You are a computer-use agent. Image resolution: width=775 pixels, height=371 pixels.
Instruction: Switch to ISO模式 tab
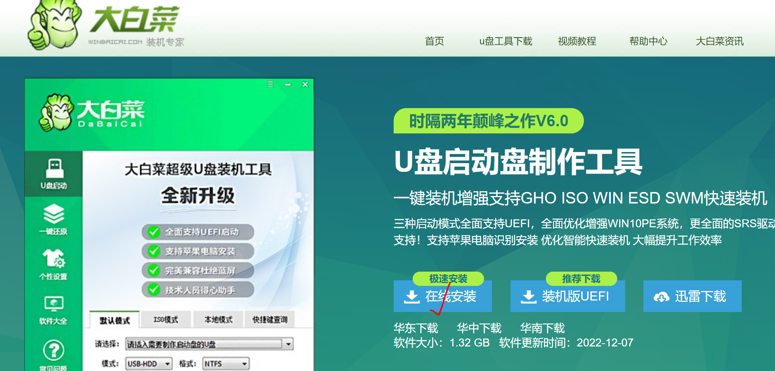click(x=166, y=320)
